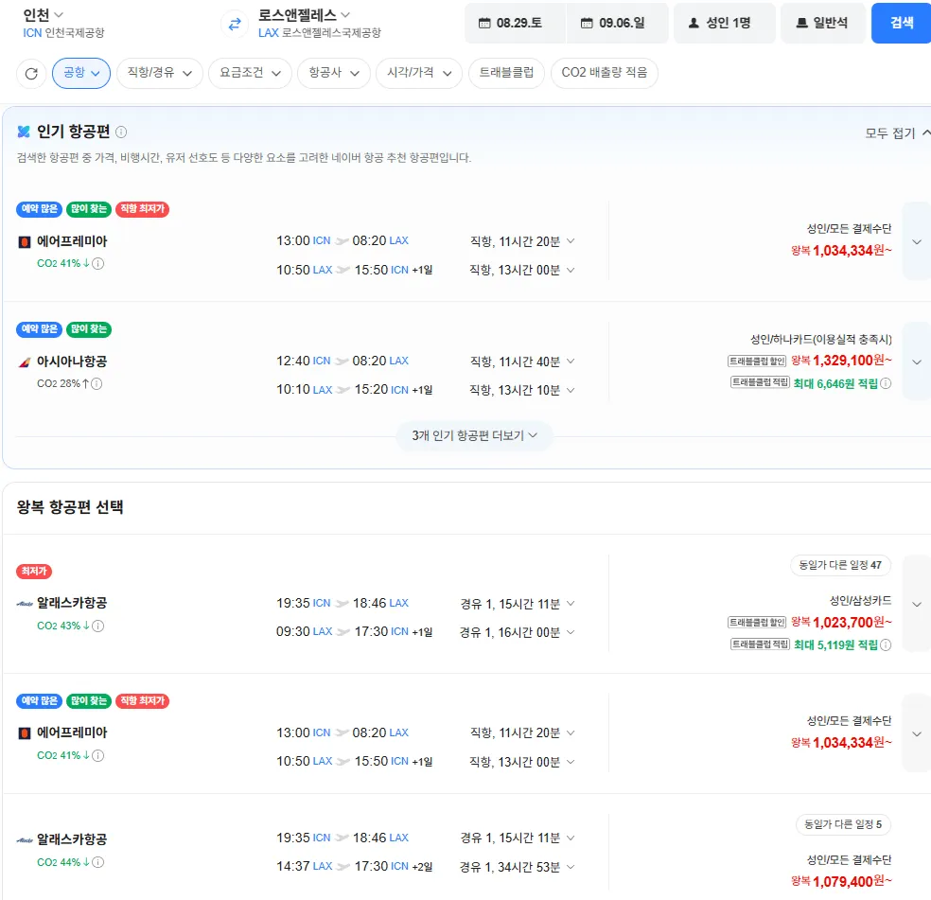
Task: Click 왕복 항공편 선택 heading
Action: [70, 507]
